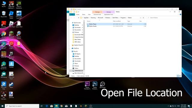The image size is (192, 108).
Task: Open the Roblox Studio desktop shortcut
Action: pyautogui.click(x=11, y=15)
